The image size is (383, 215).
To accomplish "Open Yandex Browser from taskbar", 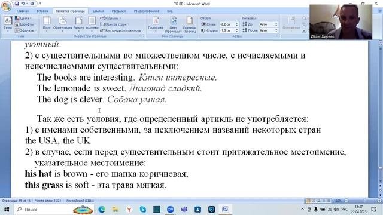I will point(129,210).
